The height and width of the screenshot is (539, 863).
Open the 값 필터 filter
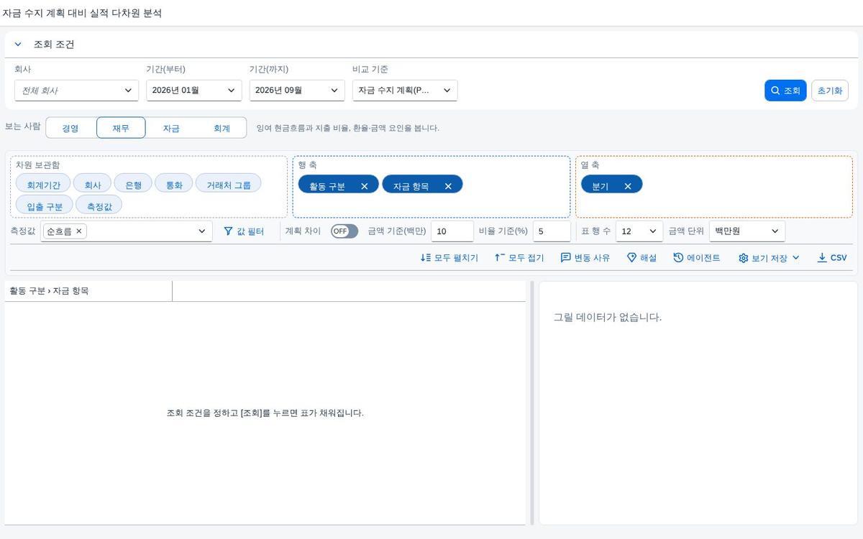(x=244, y=231)
